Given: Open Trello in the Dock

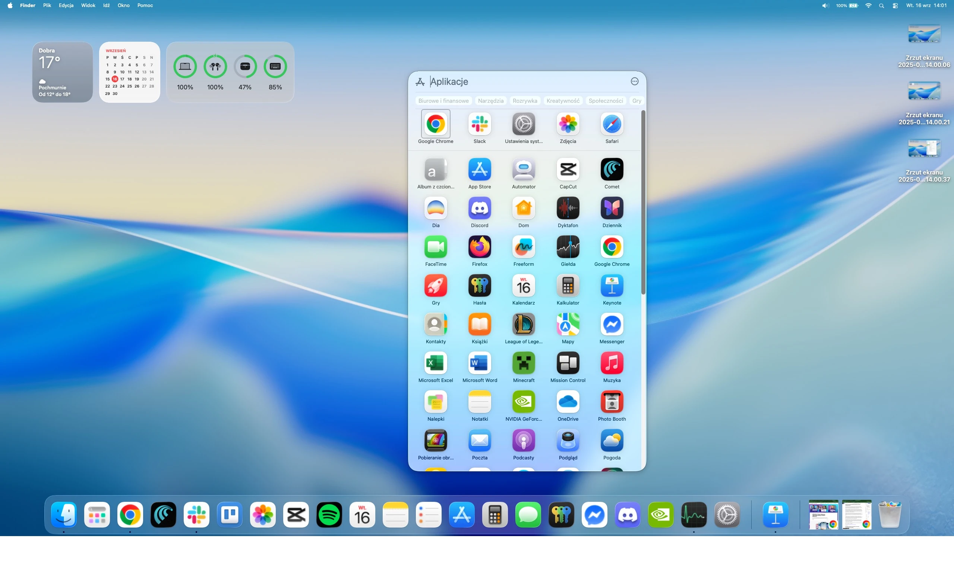Looking at the screenshot, I should 230,515.
